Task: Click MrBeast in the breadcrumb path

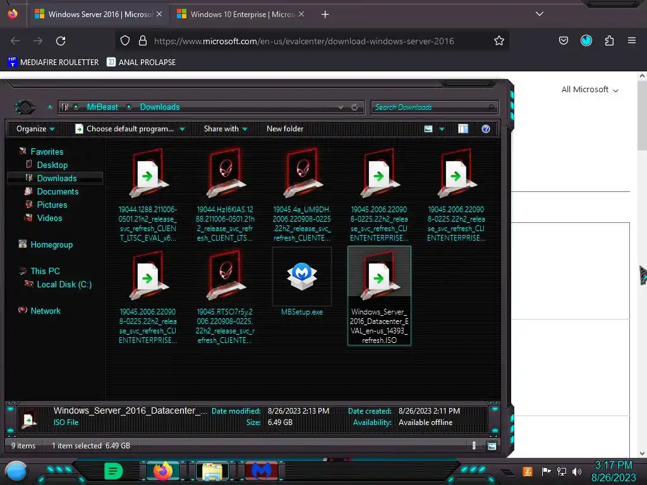Action: coord(102,107)
